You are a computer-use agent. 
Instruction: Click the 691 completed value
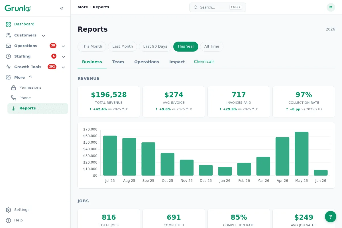[x=174, y=217]
